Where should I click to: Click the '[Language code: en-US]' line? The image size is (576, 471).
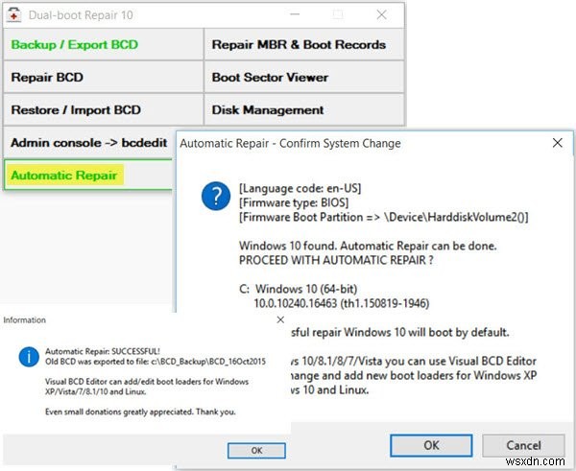pos(300,188)
